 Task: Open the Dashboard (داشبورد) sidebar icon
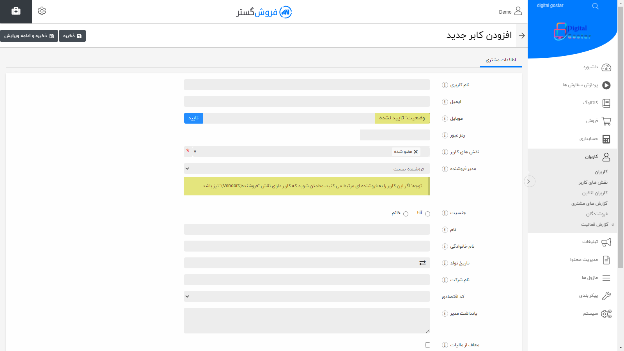tap(606, 67)
